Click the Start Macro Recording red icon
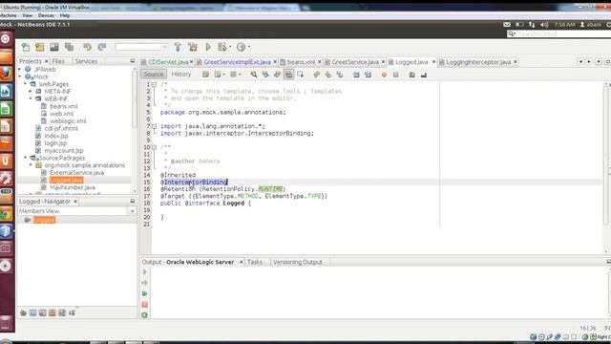 (x=384, y=75)
